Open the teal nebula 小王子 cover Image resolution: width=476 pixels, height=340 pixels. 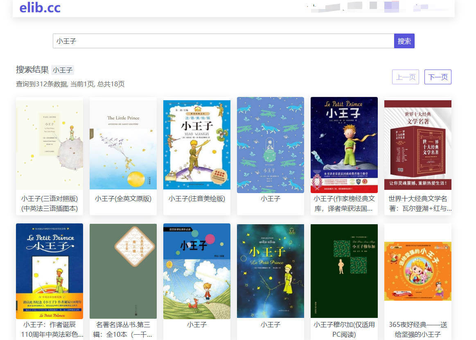(271, 271)
